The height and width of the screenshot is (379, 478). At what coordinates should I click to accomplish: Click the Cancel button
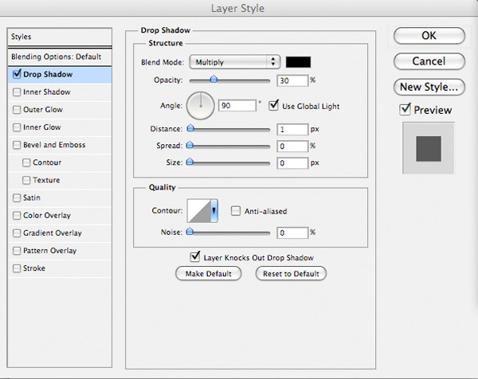click(429, 61)
